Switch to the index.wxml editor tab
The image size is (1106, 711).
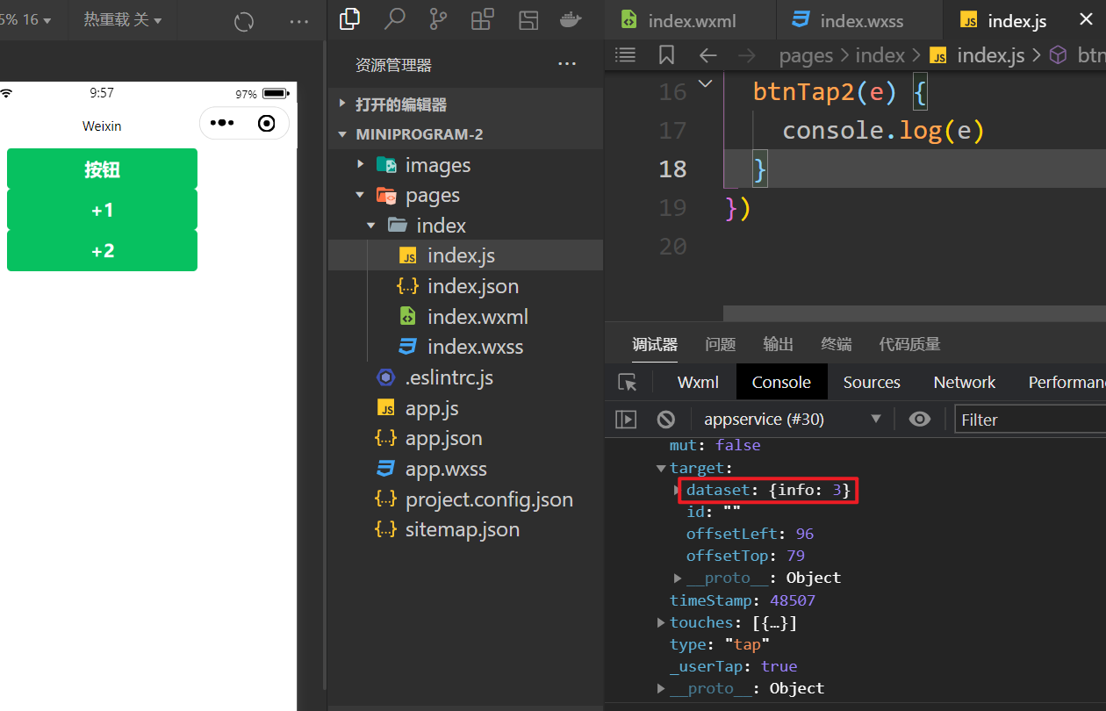pos(690,20)
